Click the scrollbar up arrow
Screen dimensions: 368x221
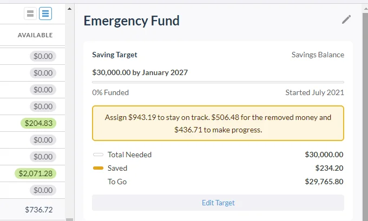(x=69, y=9)
